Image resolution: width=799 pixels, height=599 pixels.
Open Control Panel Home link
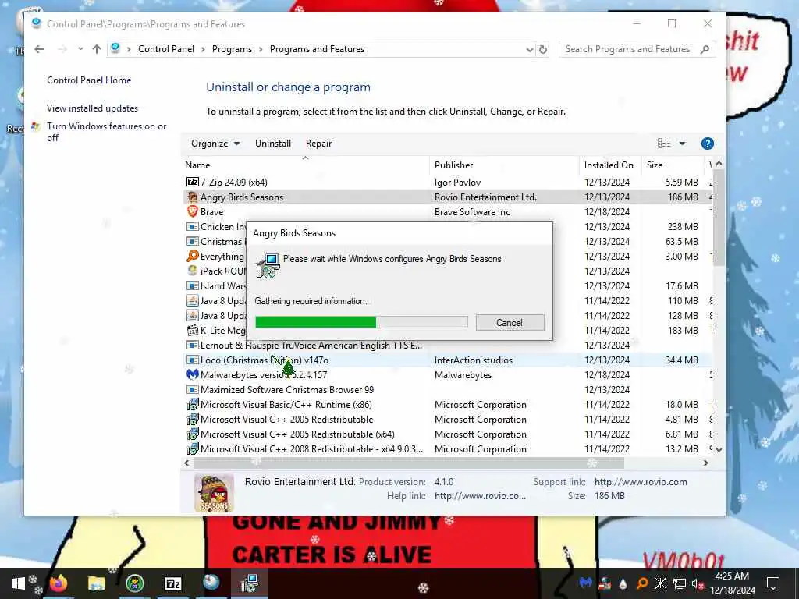(89, 80)
